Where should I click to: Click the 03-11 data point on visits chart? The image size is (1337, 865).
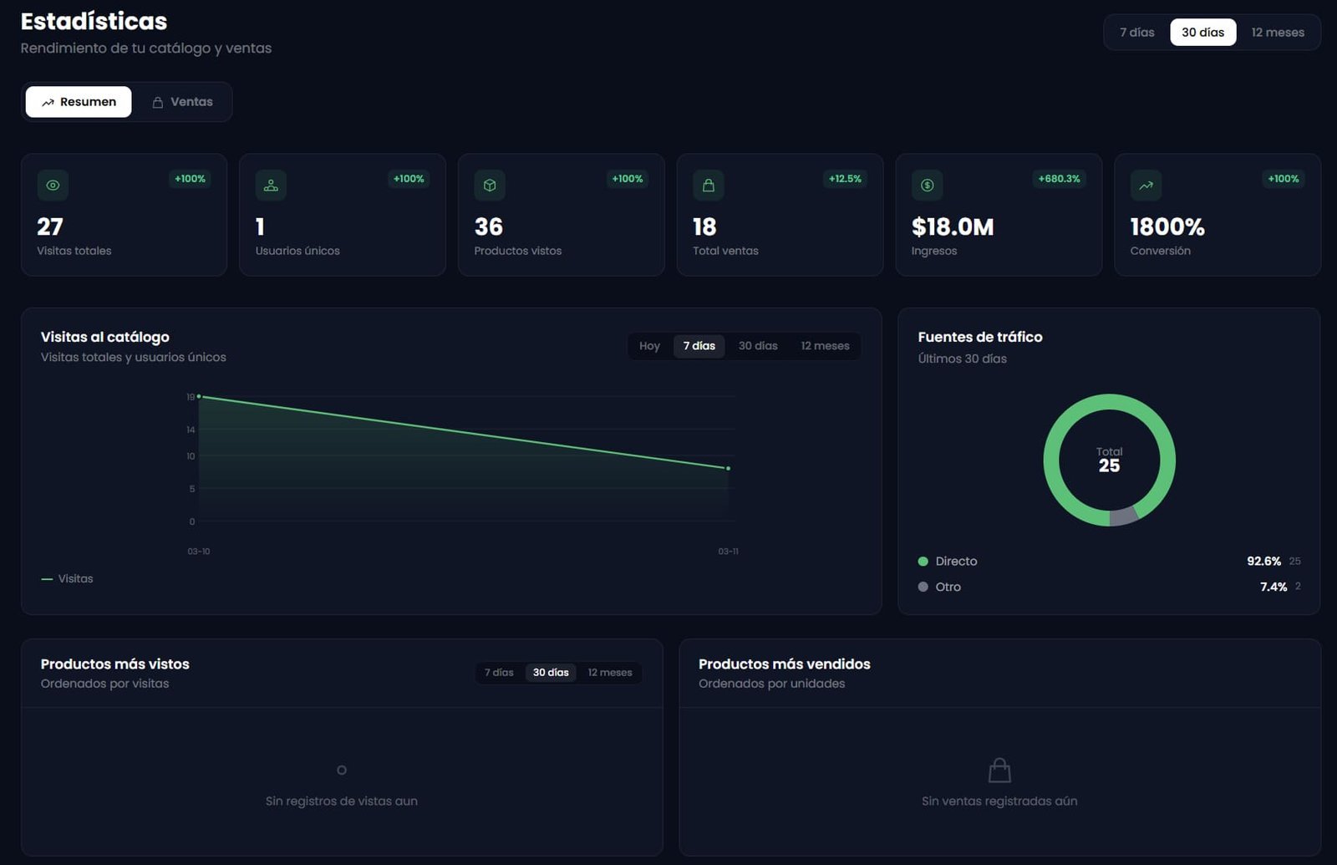[x=728, y=468]
